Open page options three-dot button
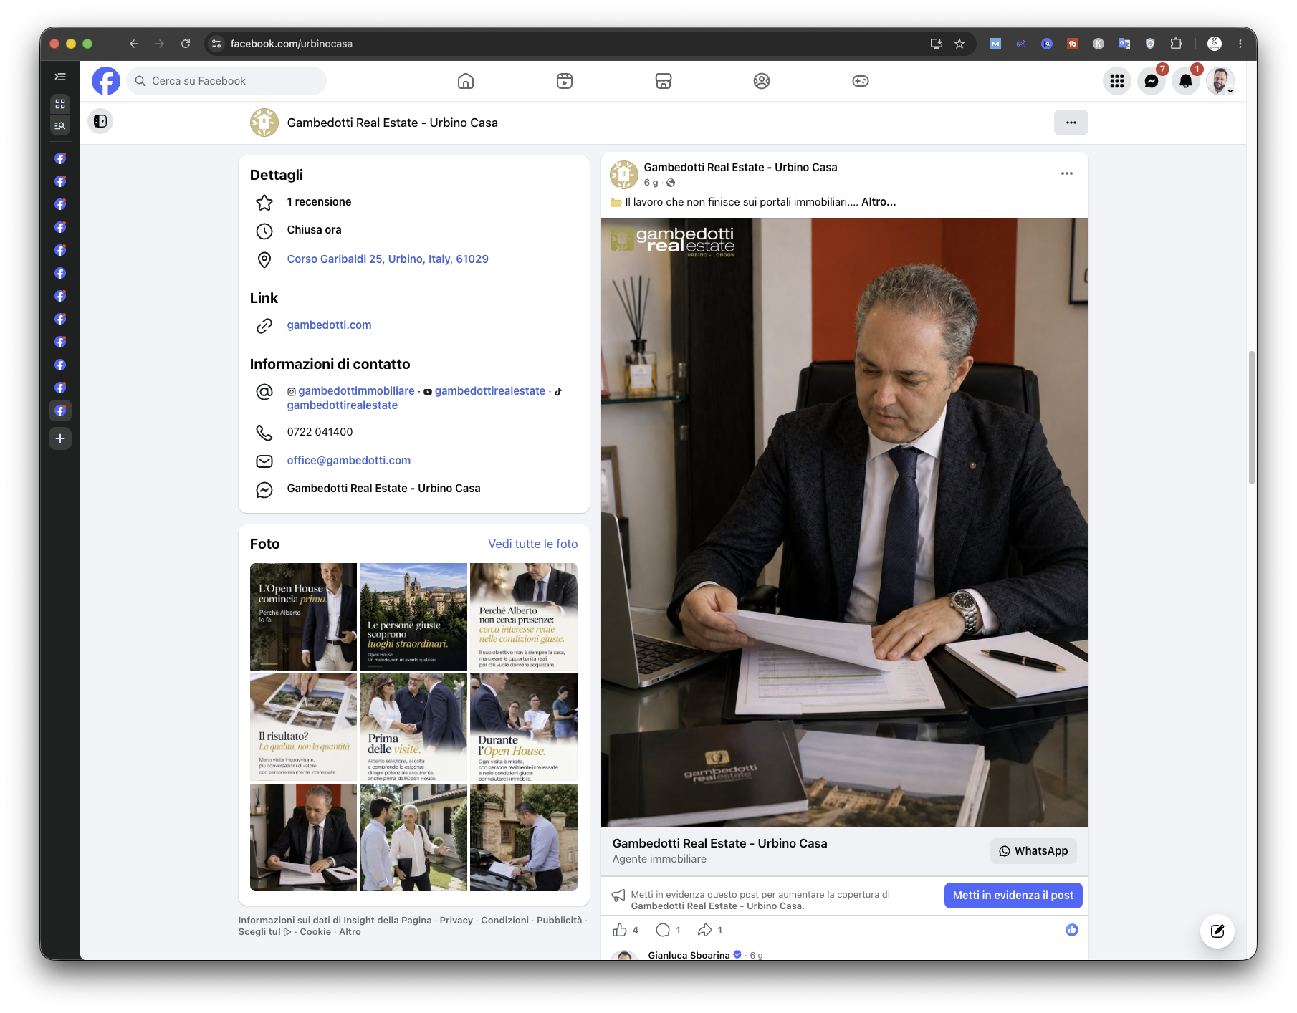Viewport: 1297px width, 1013px height. click(1071, 123)
